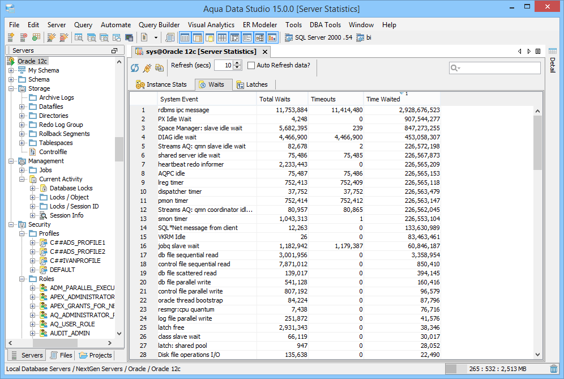The image size is (564, 379).
Task: Click the script scroll toolbar icon
Action: coord(170,37)
